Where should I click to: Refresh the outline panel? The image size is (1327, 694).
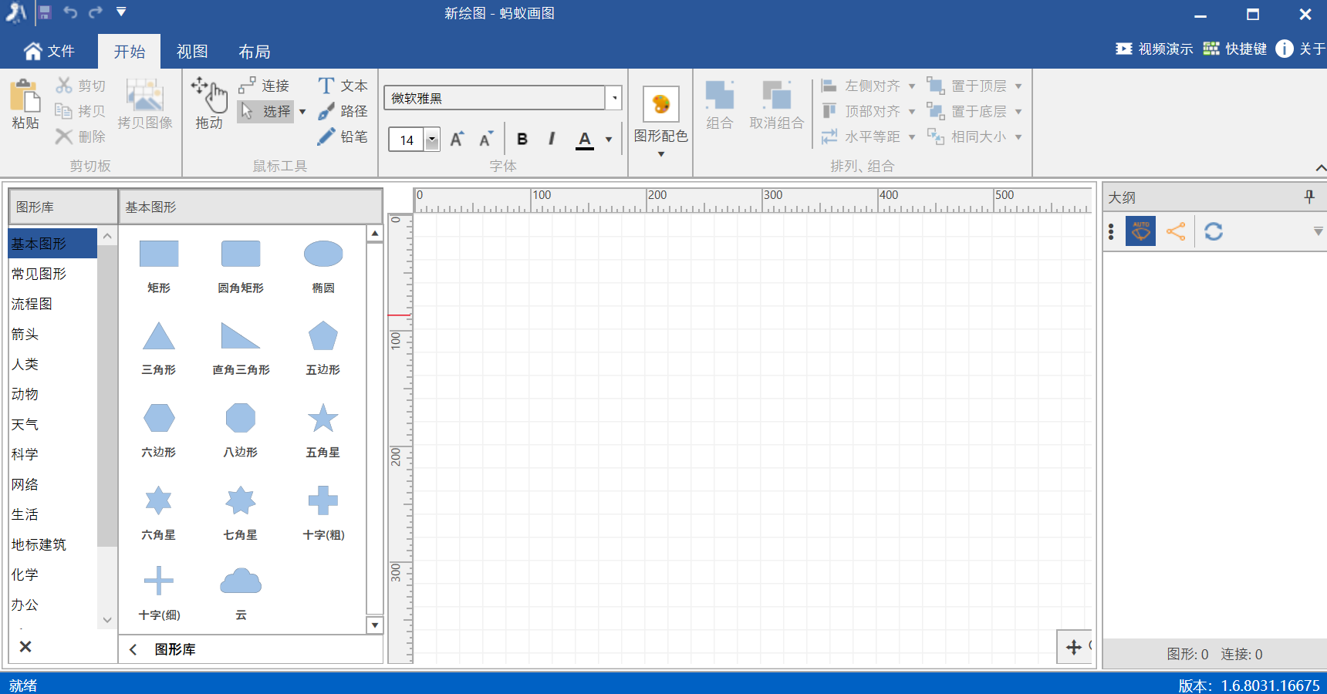(x=1214, y=231)
